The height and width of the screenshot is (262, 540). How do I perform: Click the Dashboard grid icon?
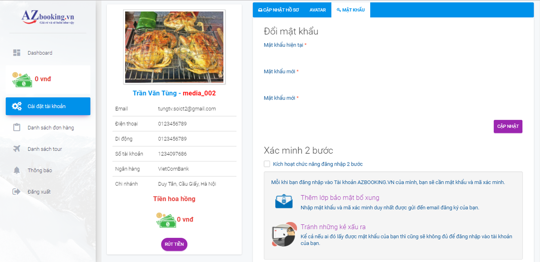(x=17, y=53)
